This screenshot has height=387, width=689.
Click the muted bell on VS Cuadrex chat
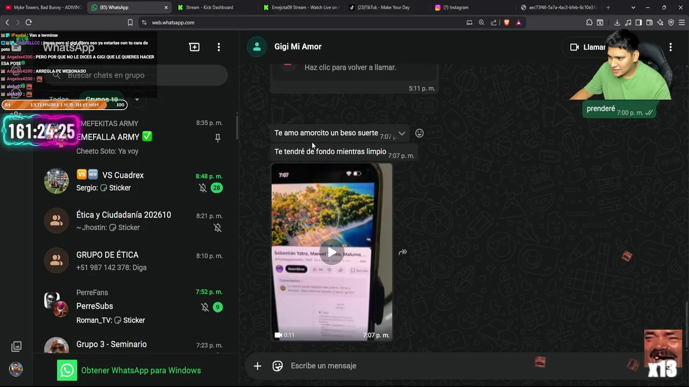coord(202,188)
